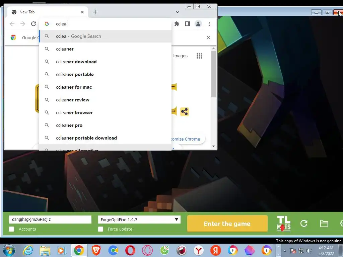Show hidden tray icons
The width and height of the screenshot is (343, 257).
click(285, 251)
